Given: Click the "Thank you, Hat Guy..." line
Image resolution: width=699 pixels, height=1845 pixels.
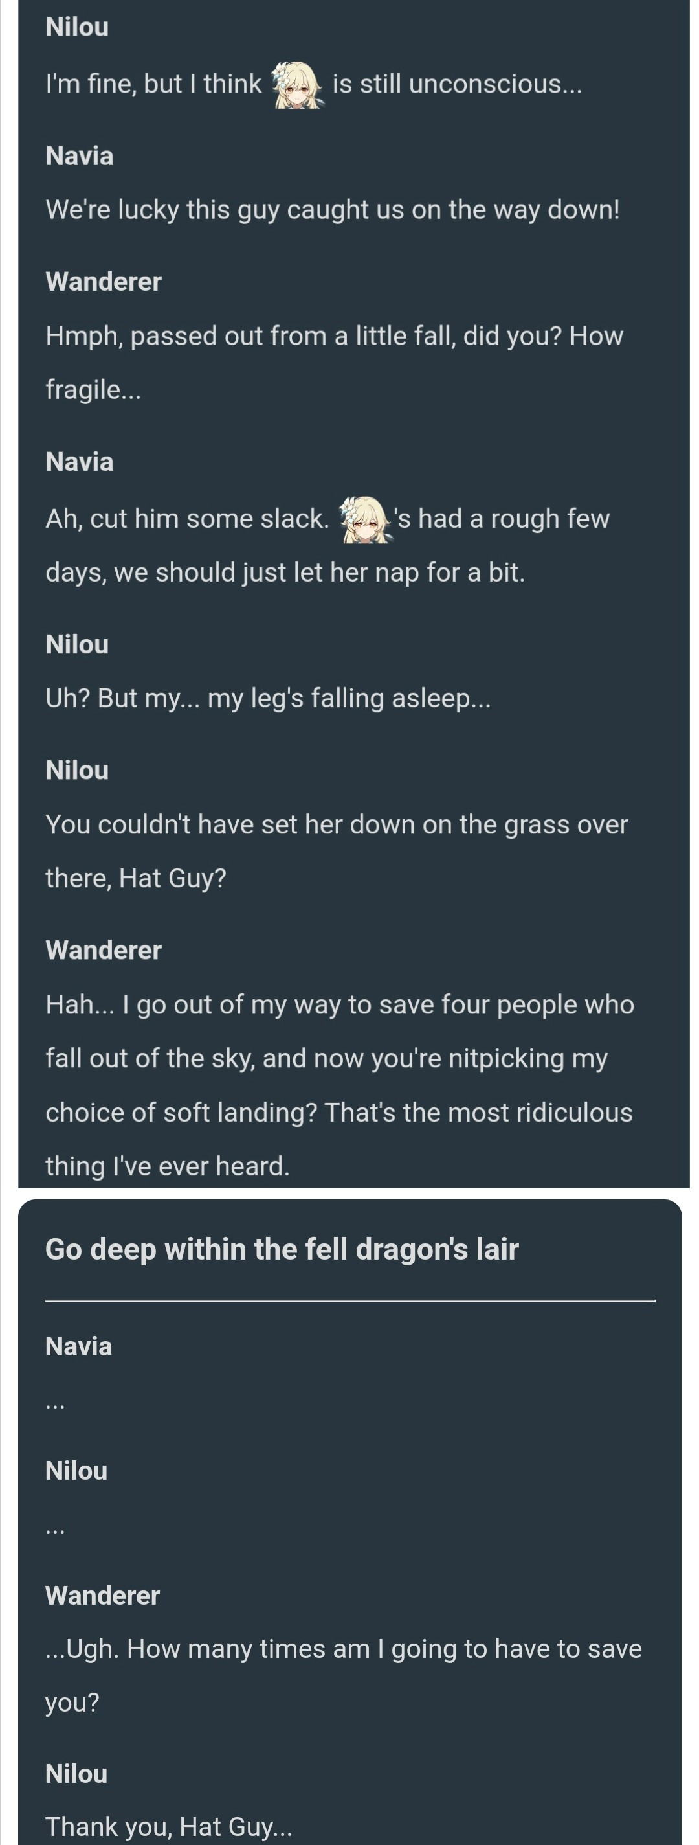Looking at the screenshot, I should click(x=169, y=1826).
